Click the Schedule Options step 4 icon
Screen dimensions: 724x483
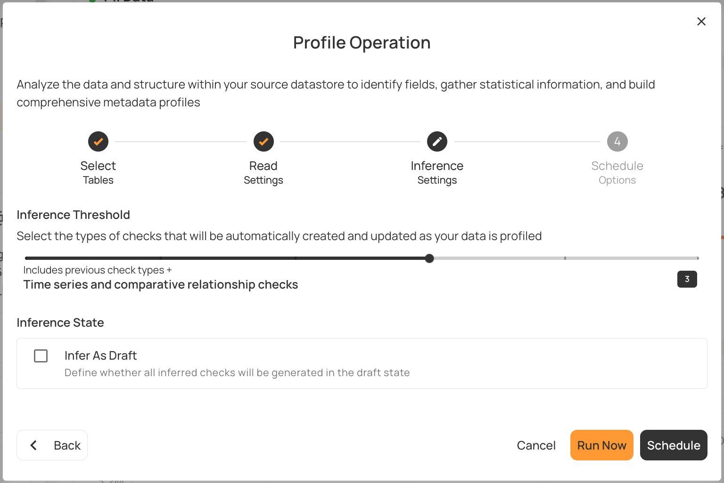617,141
